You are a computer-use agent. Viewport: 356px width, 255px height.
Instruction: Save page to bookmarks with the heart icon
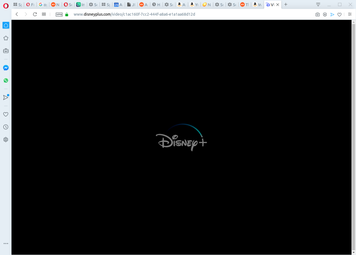click(x=339, y=15)
